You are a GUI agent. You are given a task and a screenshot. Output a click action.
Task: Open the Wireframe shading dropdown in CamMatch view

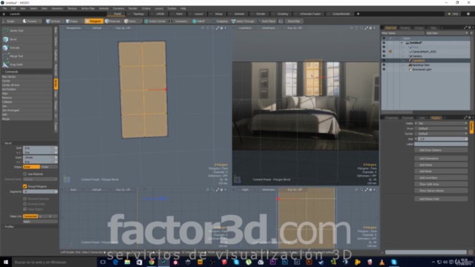(269, 28)
